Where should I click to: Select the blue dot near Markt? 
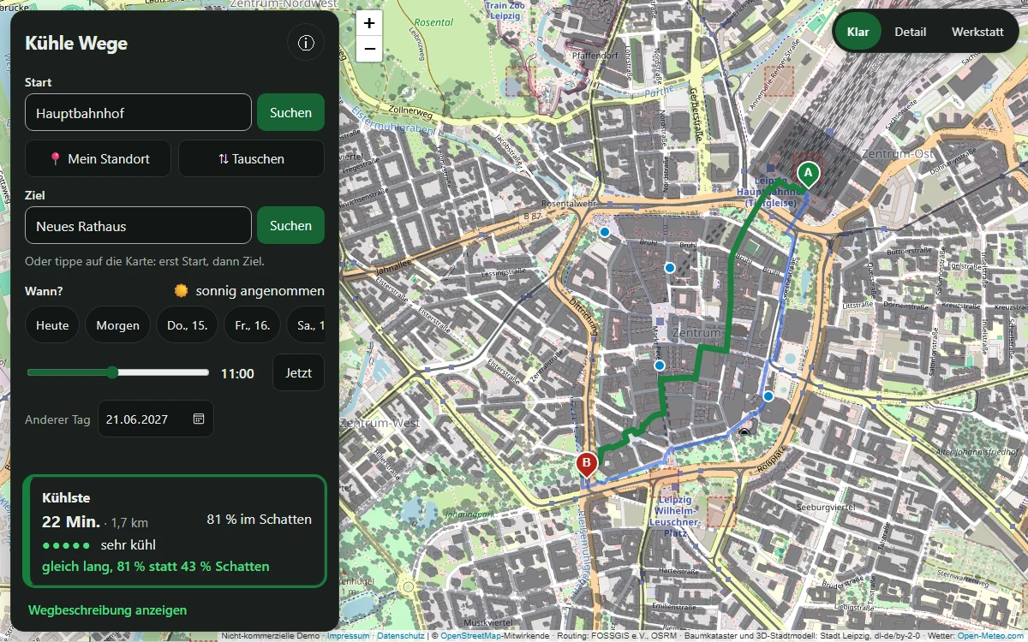[x=659, y=366]
